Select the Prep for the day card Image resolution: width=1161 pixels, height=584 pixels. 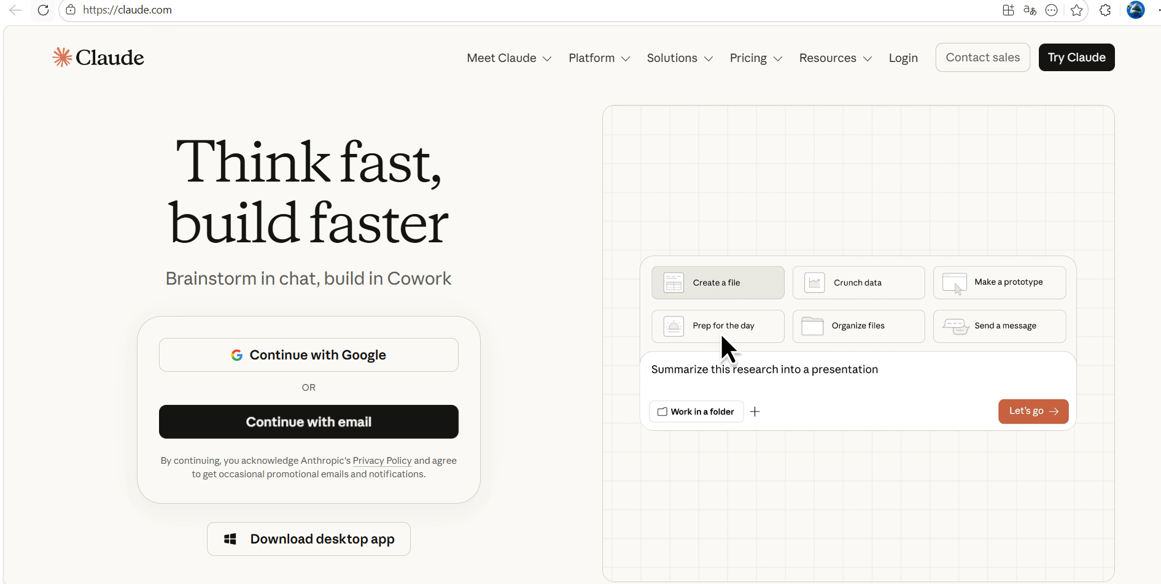[x=718, y=326]
